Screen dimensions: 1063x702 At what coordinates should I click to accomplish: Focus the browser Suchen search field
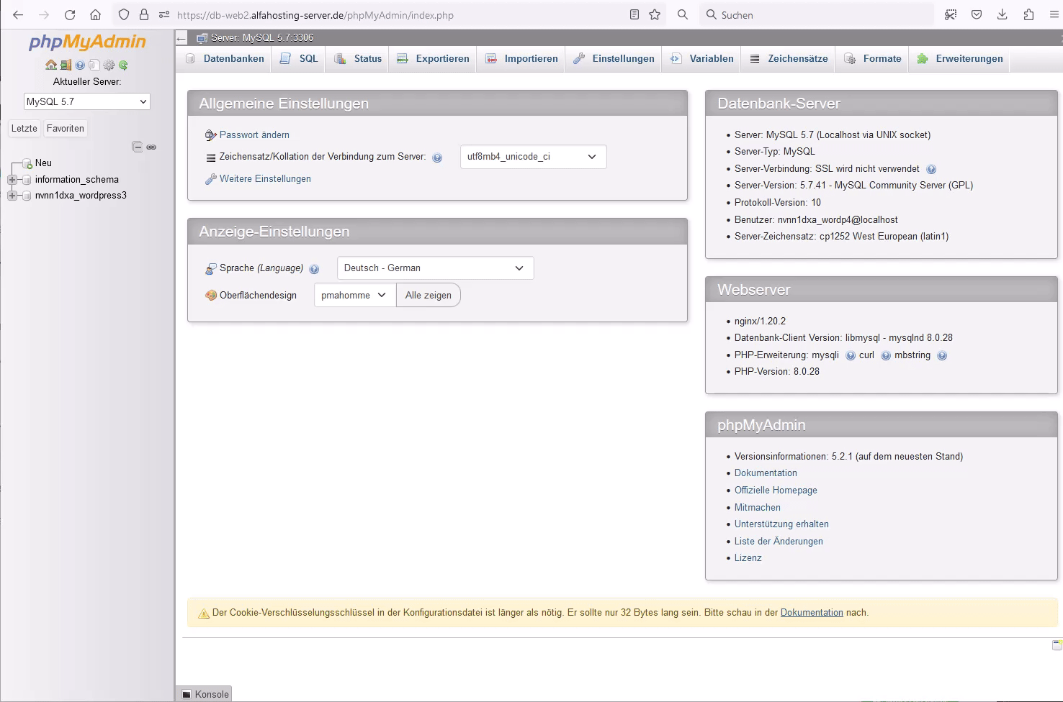[817, 14]
